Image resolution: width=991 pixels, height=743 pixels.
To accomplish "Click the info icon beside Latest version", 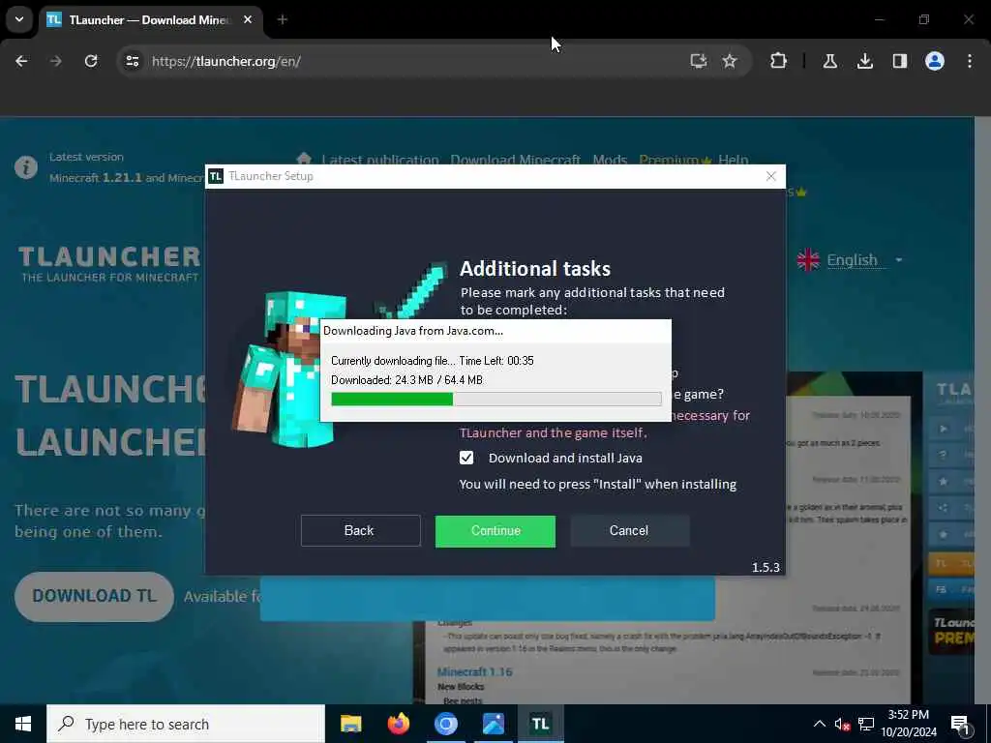I will click(x=26, y=167).
